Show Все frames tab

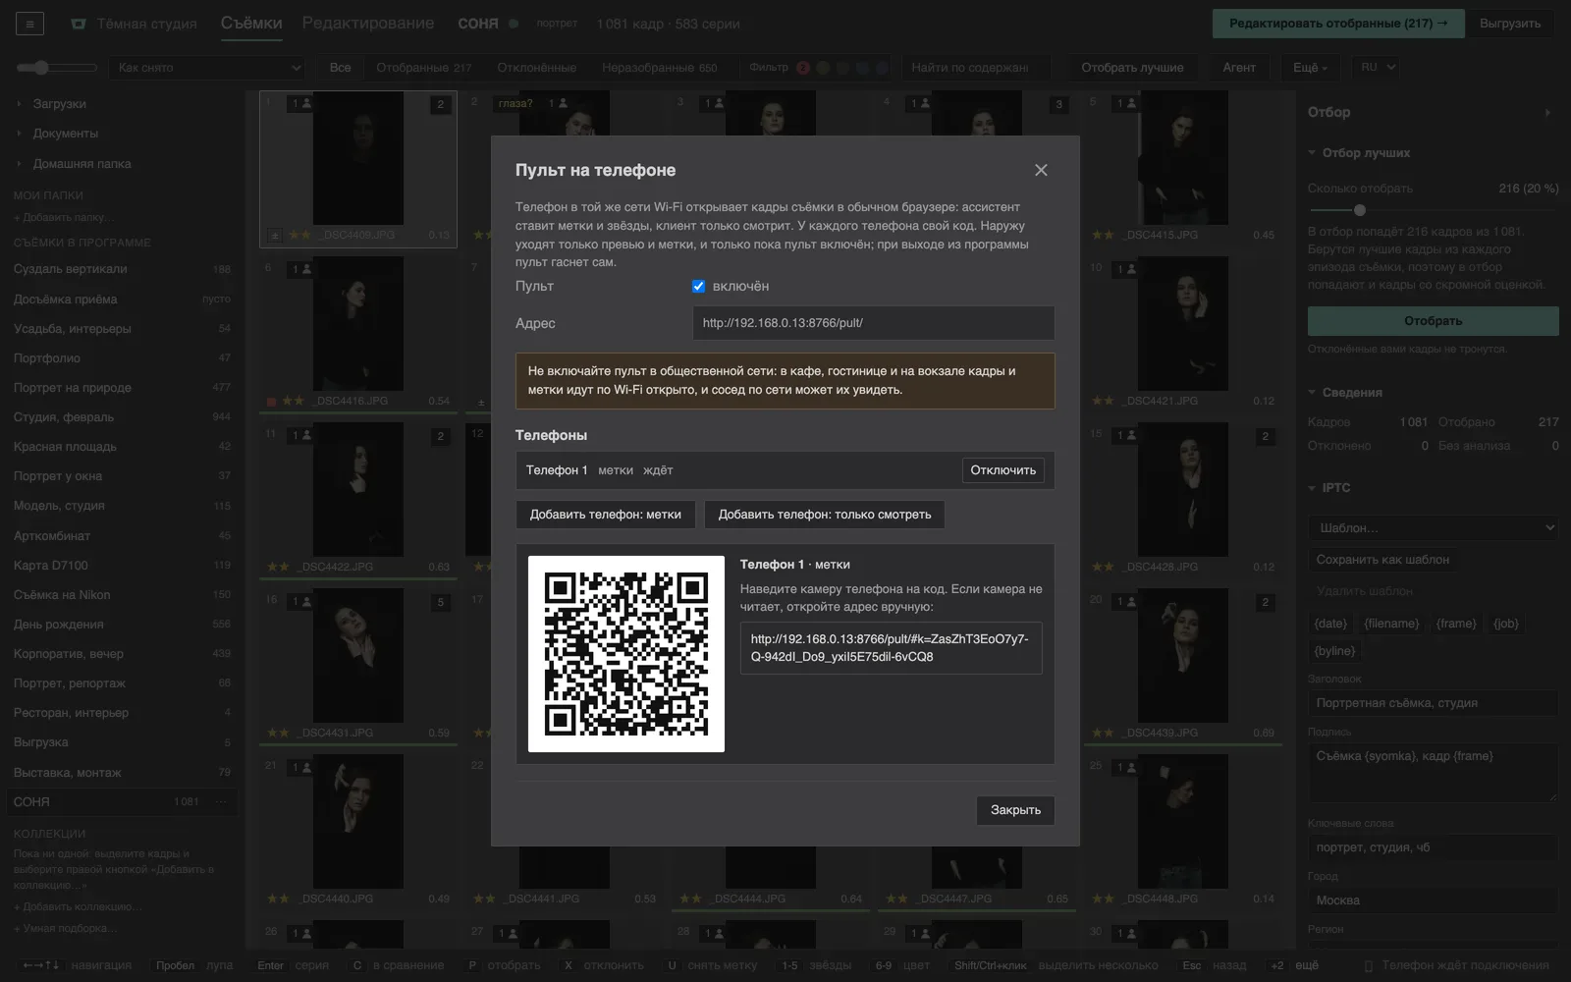(341, 68)
